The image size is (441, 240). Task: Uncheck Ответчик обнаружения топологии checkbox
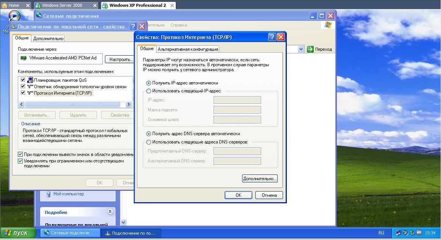(x=23, y=86)
